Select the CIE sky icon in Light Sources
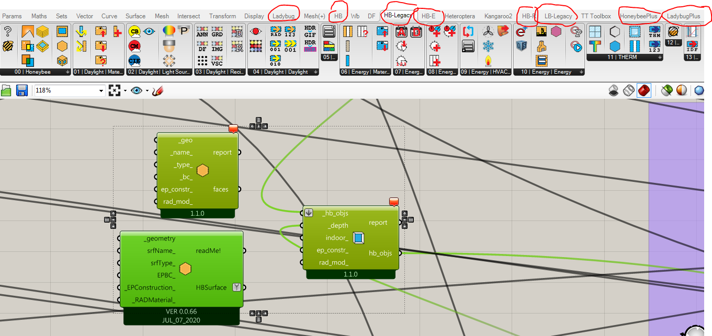The width and height of the screenshot is (712, 336). pos(134,61)
